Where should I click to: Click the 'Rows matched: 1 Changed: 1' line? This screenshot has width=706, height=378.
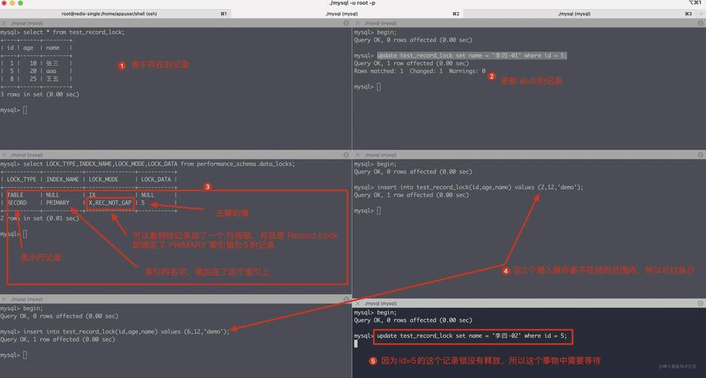420,71
